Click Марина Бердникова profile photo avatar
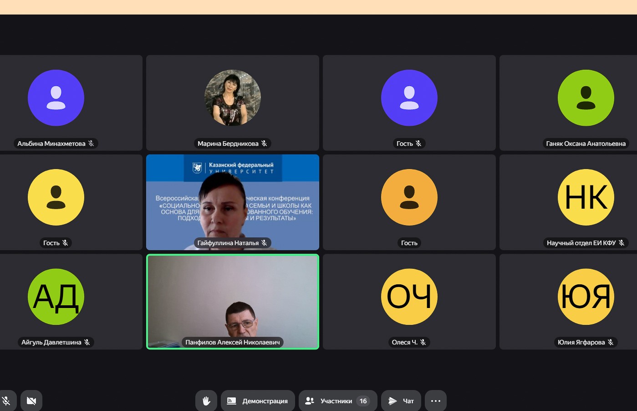Viewport: 637px width, 411px height. click(x=233, y=98)
